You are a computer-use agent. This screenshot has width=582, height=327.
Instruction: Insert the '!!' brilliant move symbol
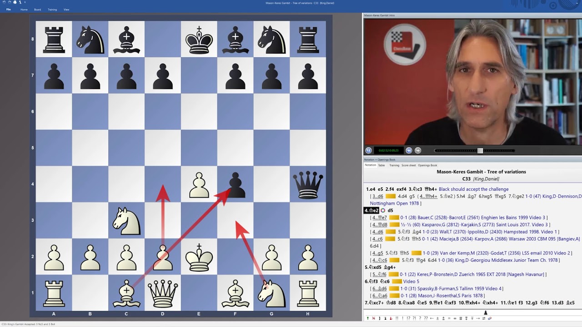[397, 318]
